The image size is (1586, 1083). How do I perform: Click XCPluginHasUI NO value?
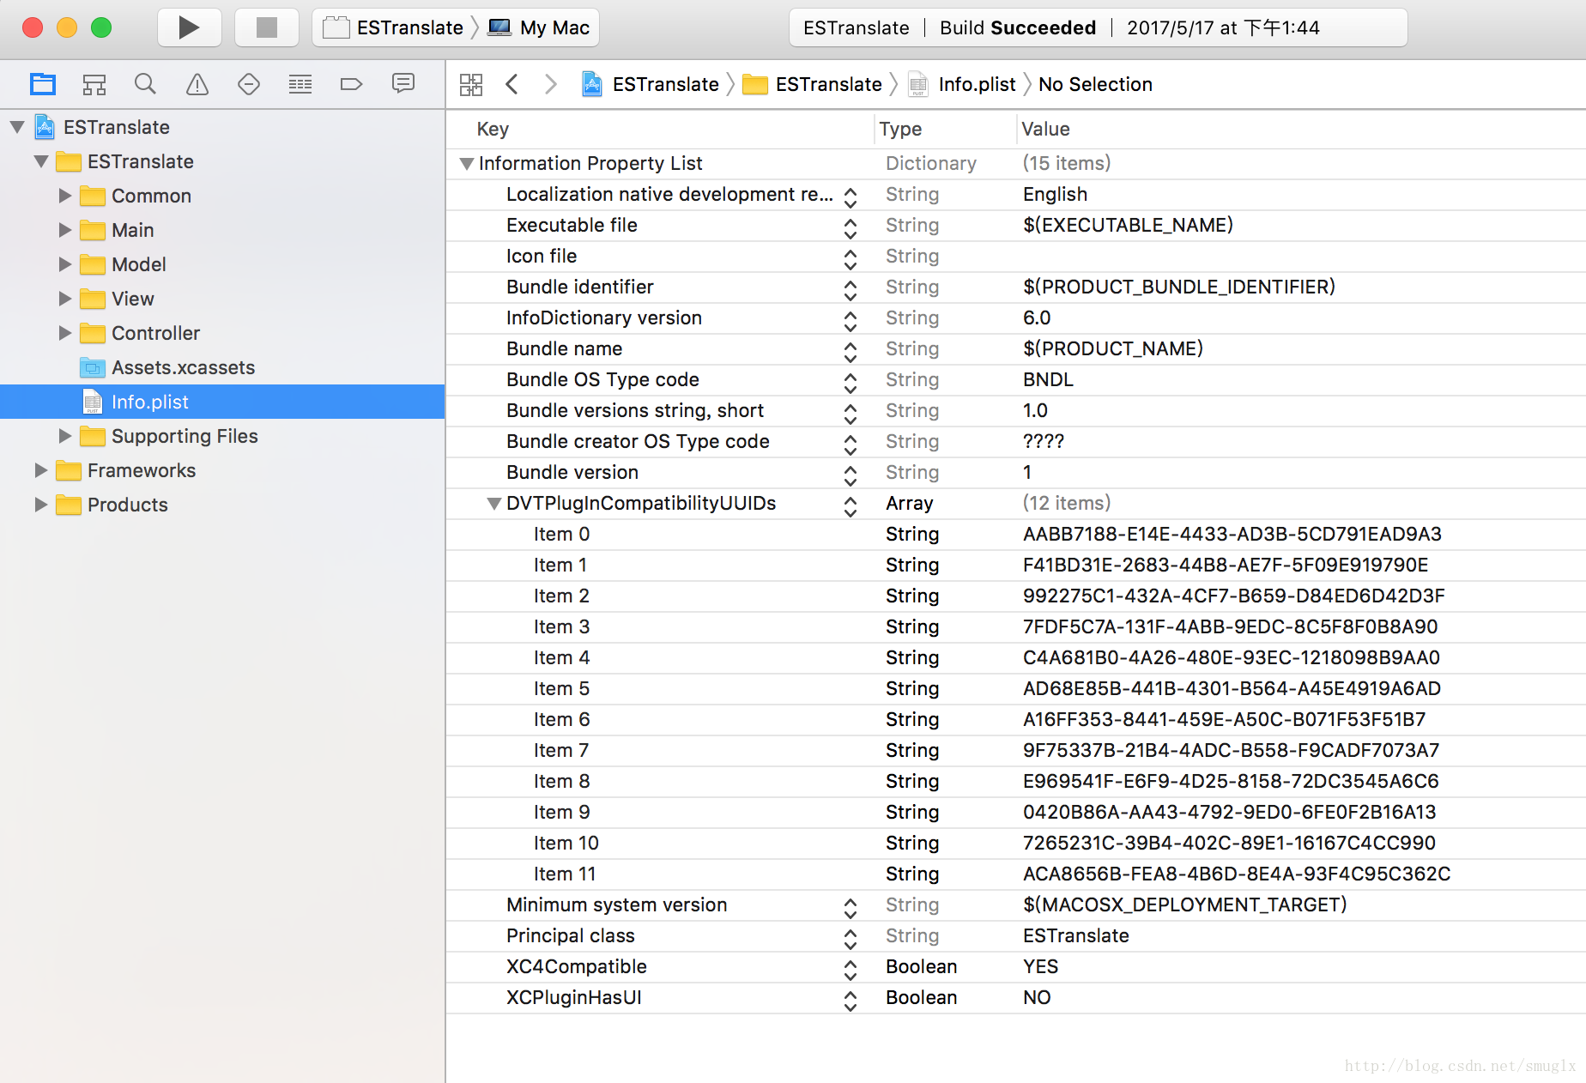point(1037,997)
